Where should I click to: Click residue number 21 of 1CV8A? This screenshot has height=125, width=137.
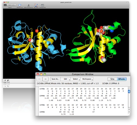(48, 89)
